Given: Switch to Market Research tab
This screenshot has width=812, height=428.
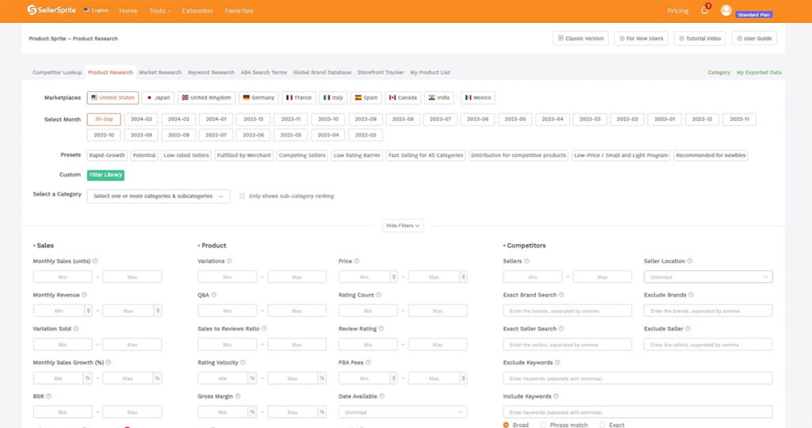Looking at the screenshot, I should pos(160,72).
